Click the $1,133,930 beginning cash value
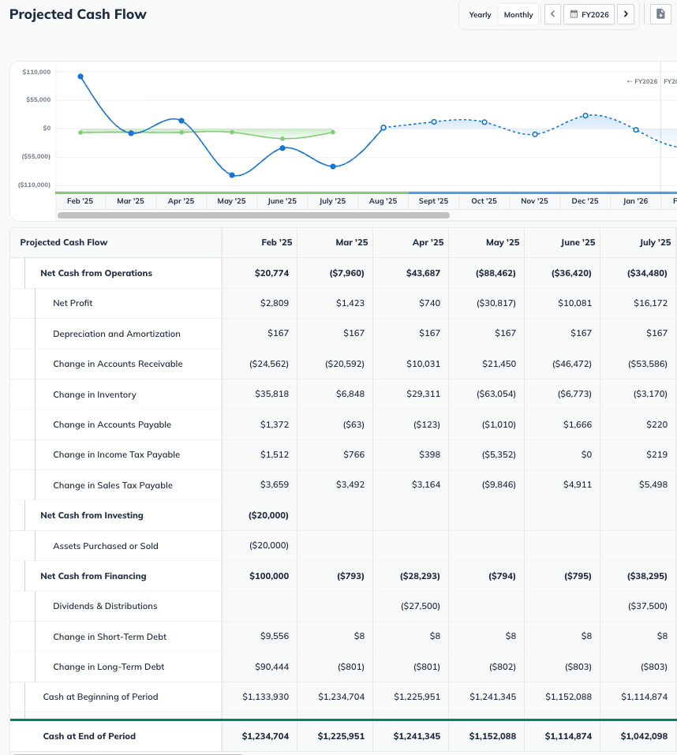The image size is (677, 755). [265, 697]
